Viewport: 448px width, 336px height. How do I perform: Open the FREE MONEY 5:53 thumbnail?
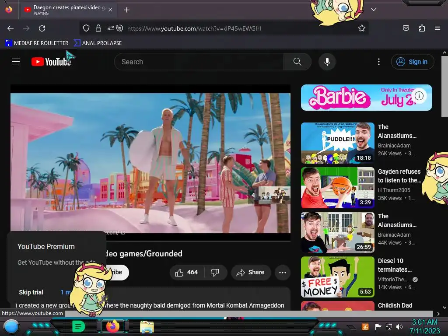(x=337, y=277)
